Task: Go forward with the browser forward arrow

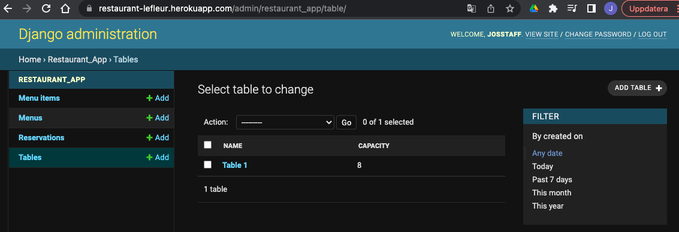Action: click(27, 8)
